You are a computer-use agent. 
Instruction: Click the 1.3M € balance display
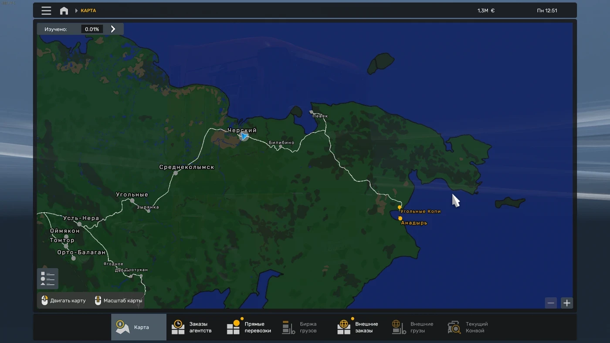click(485, 10)
